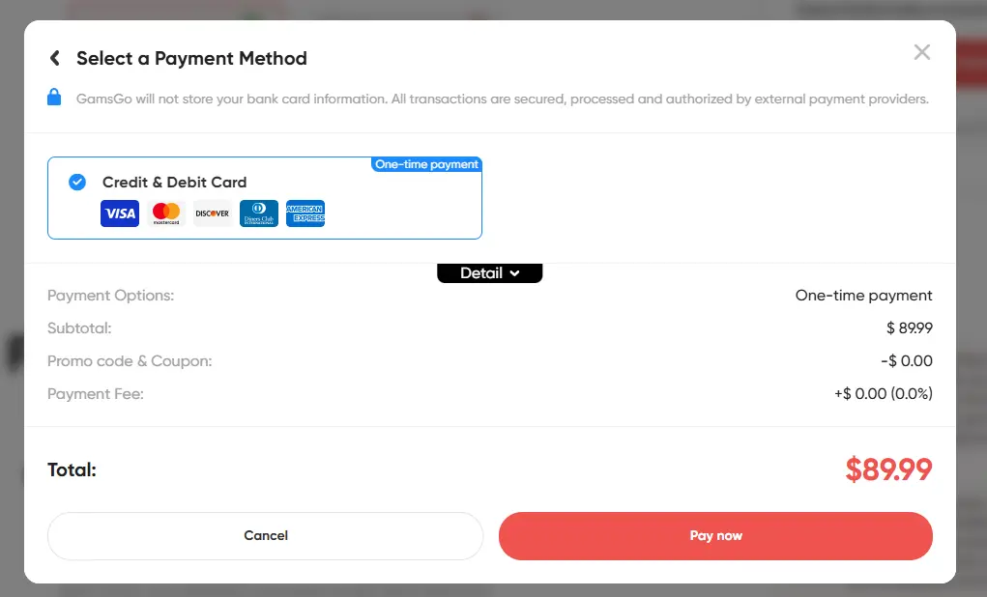The image size is (987, 597).
Task: Click the Credit & Debit Card label
Action: (x=174, y=182)
